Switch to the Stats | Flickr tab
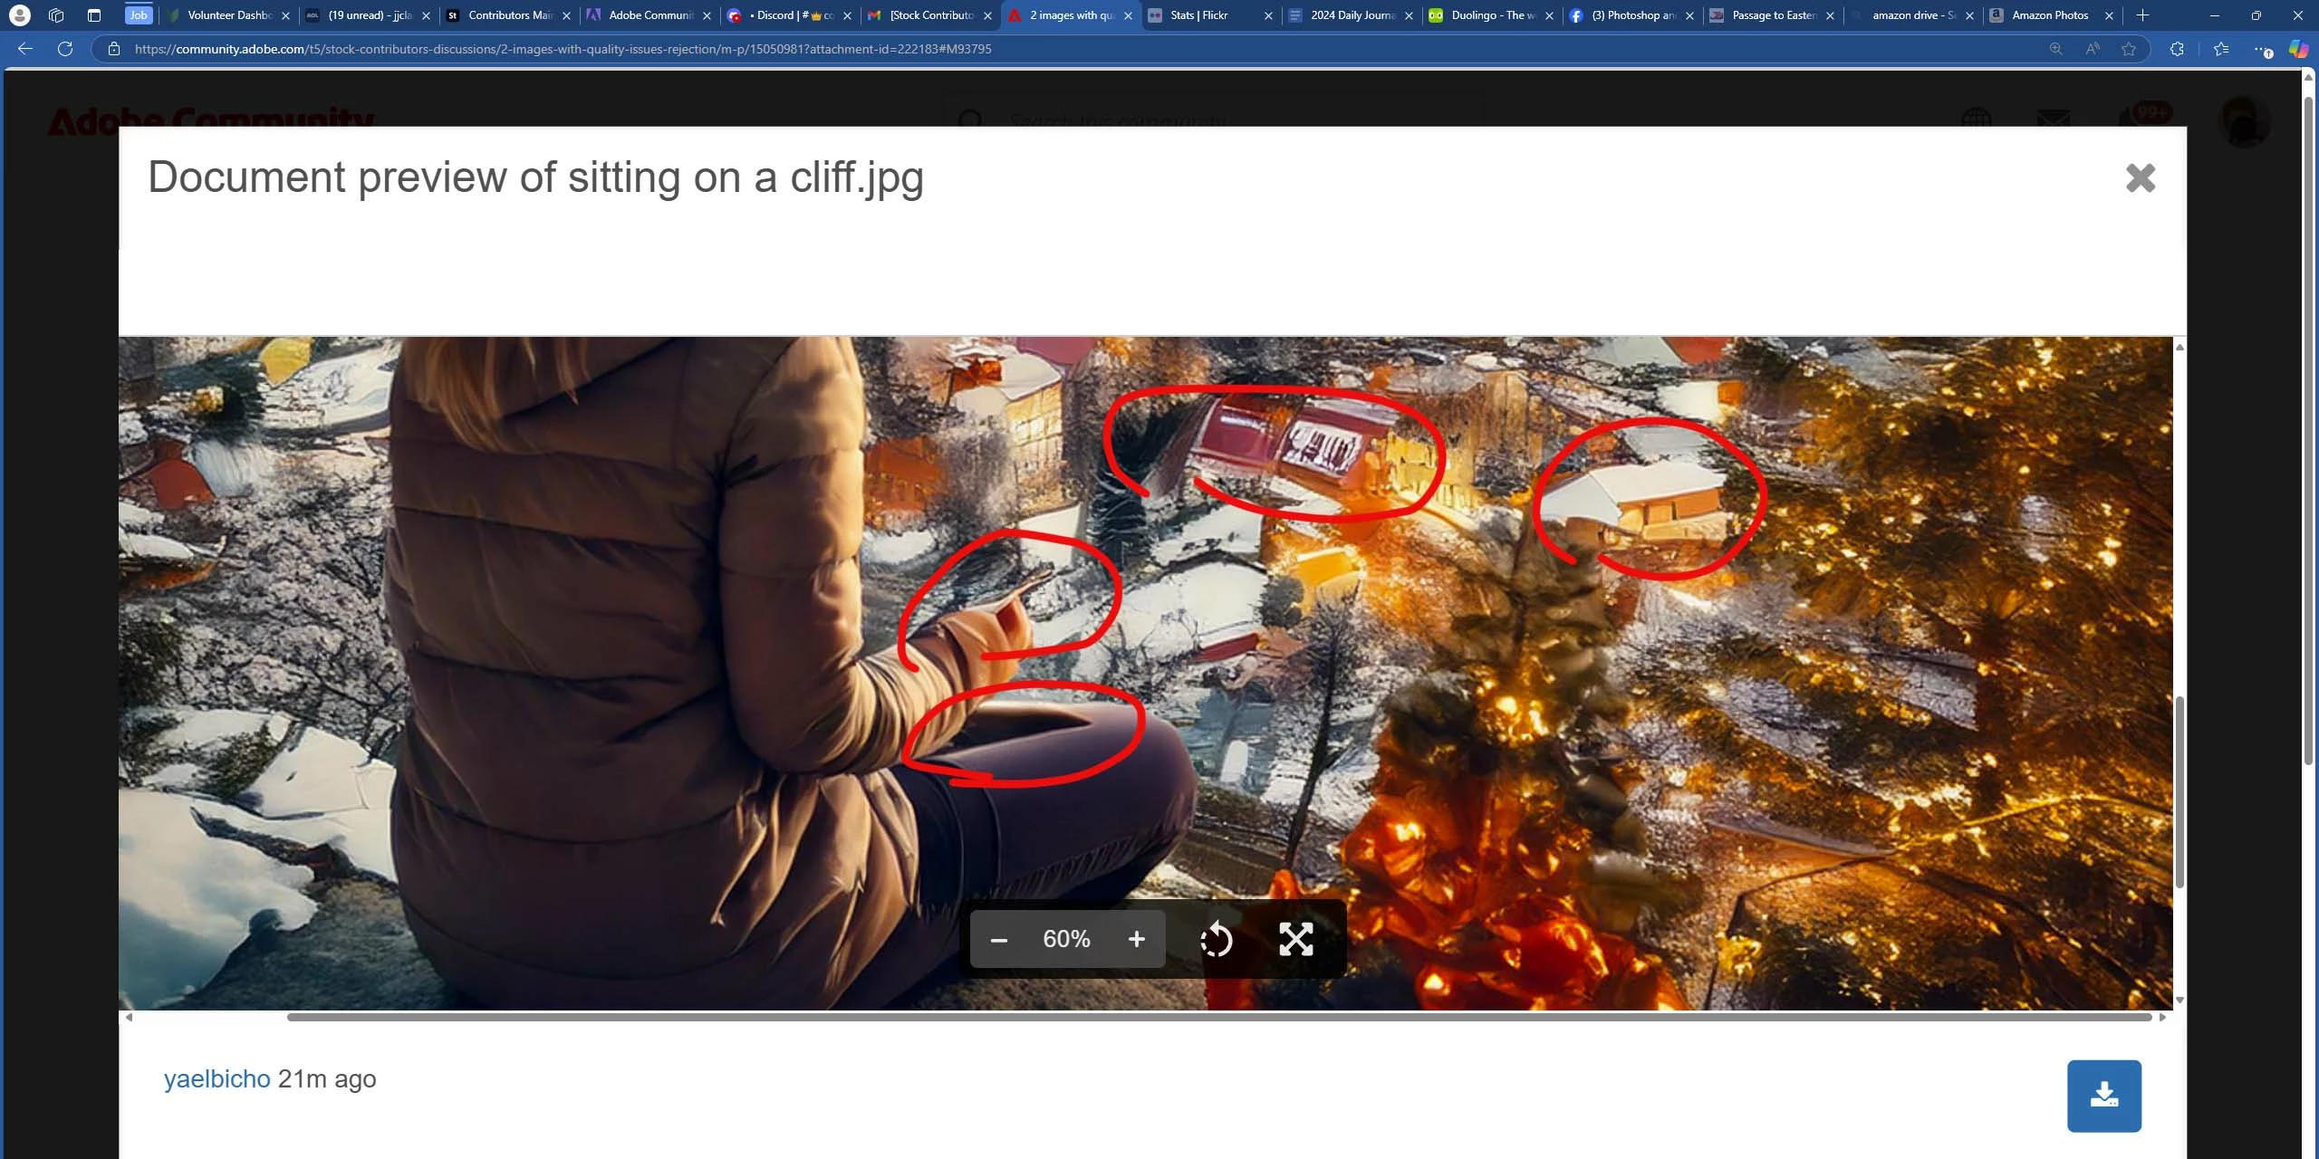This screenshot has width=2319, height=1159. 1198,15
